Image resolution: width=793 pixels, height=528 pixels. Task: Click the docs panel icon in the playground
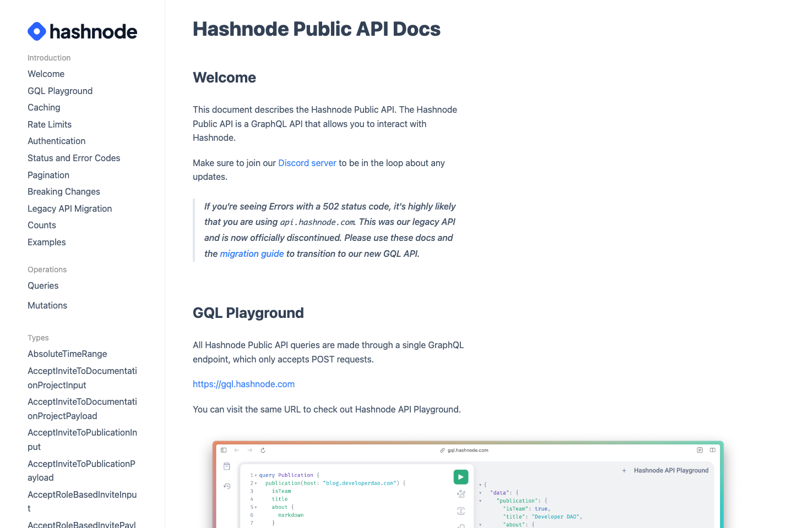(x=227, y=466)
